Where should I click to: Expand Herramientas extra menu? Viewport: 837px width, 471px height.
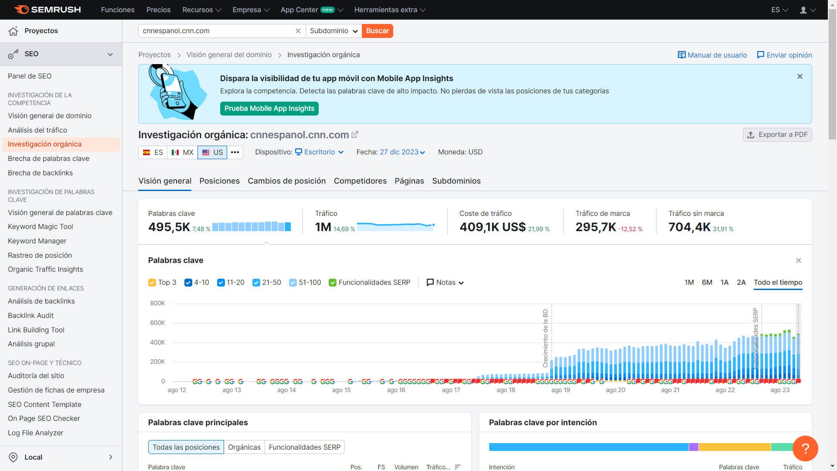pos(390,10)
